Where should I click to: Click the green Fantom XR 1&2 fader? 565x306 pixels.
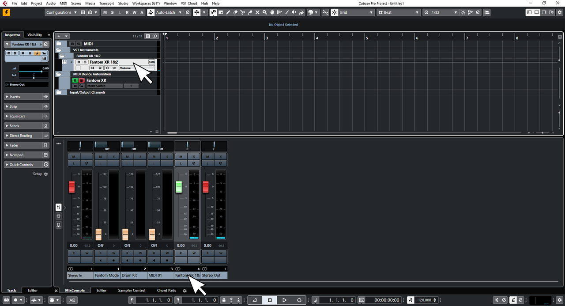point(179,187)
